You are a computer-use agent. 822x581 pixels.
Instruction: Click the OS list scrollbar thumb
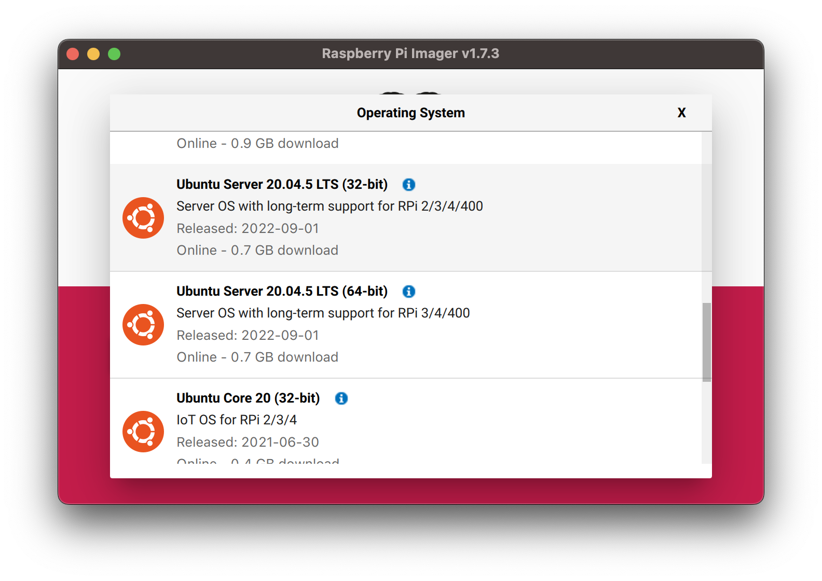tap(707, 342)
